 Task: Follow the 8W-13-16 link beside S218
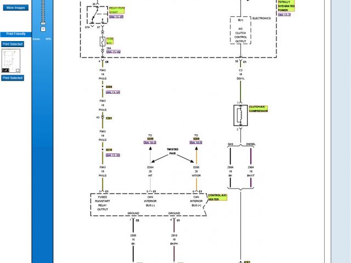113,155
